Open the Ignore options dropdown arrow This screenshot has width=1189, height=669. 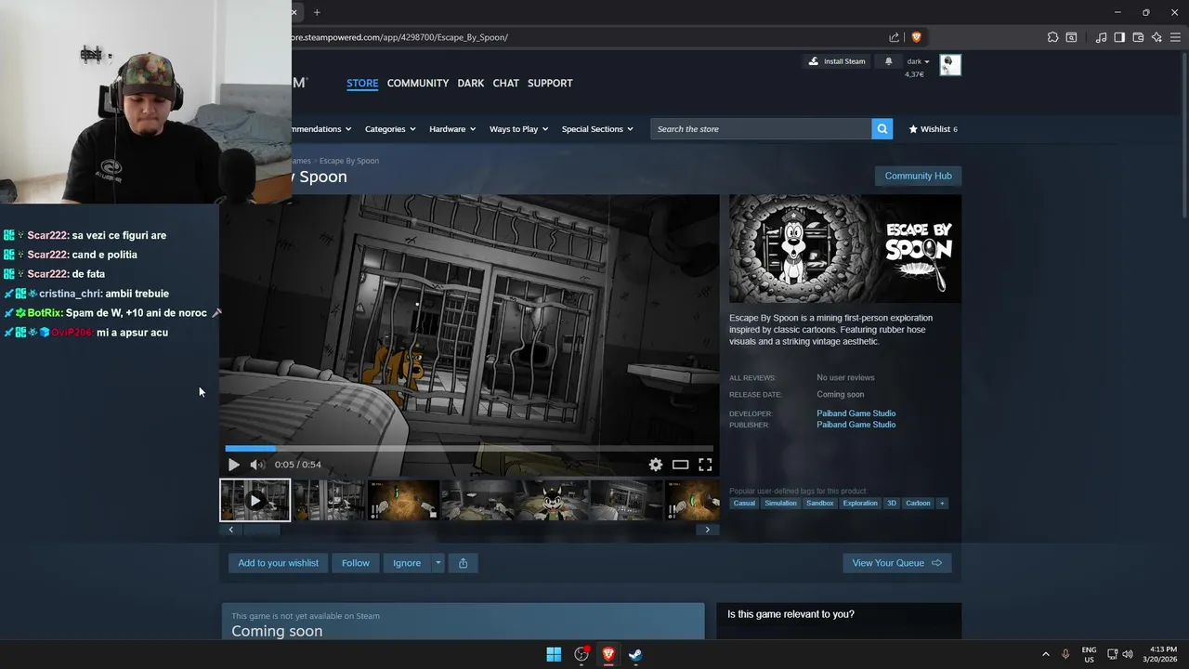pyautogui.click(x=438, y=563)
